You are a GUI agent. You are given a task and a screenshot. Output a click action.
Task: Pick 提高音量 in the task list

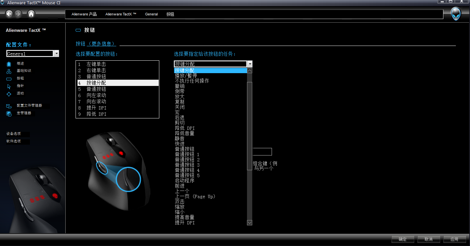point(211,217)
